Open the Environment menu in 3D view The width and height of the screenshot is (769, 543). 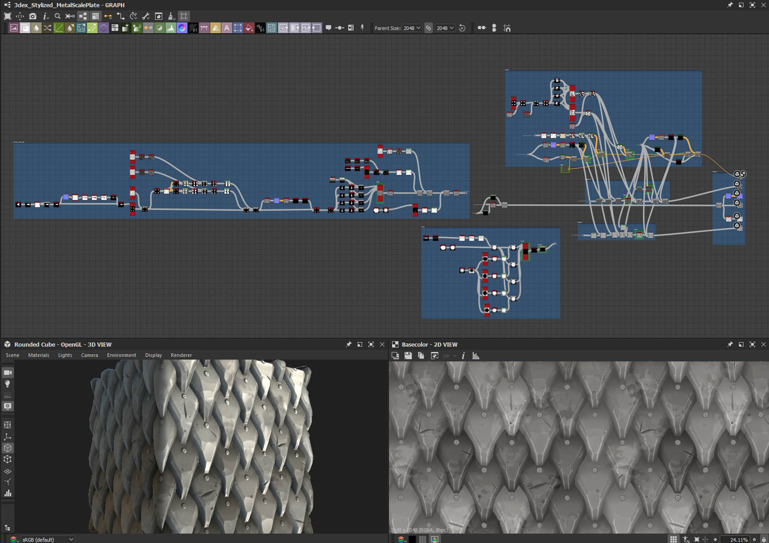tap(121, 355)
